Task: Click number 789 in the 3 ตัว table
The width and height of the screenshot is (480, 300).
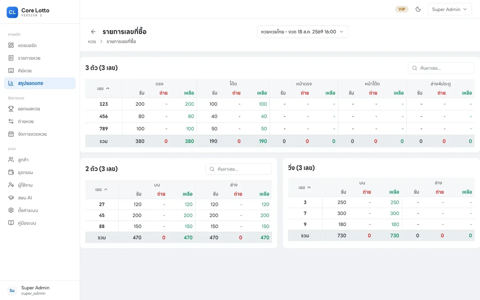Action: (x=104, y=129)
